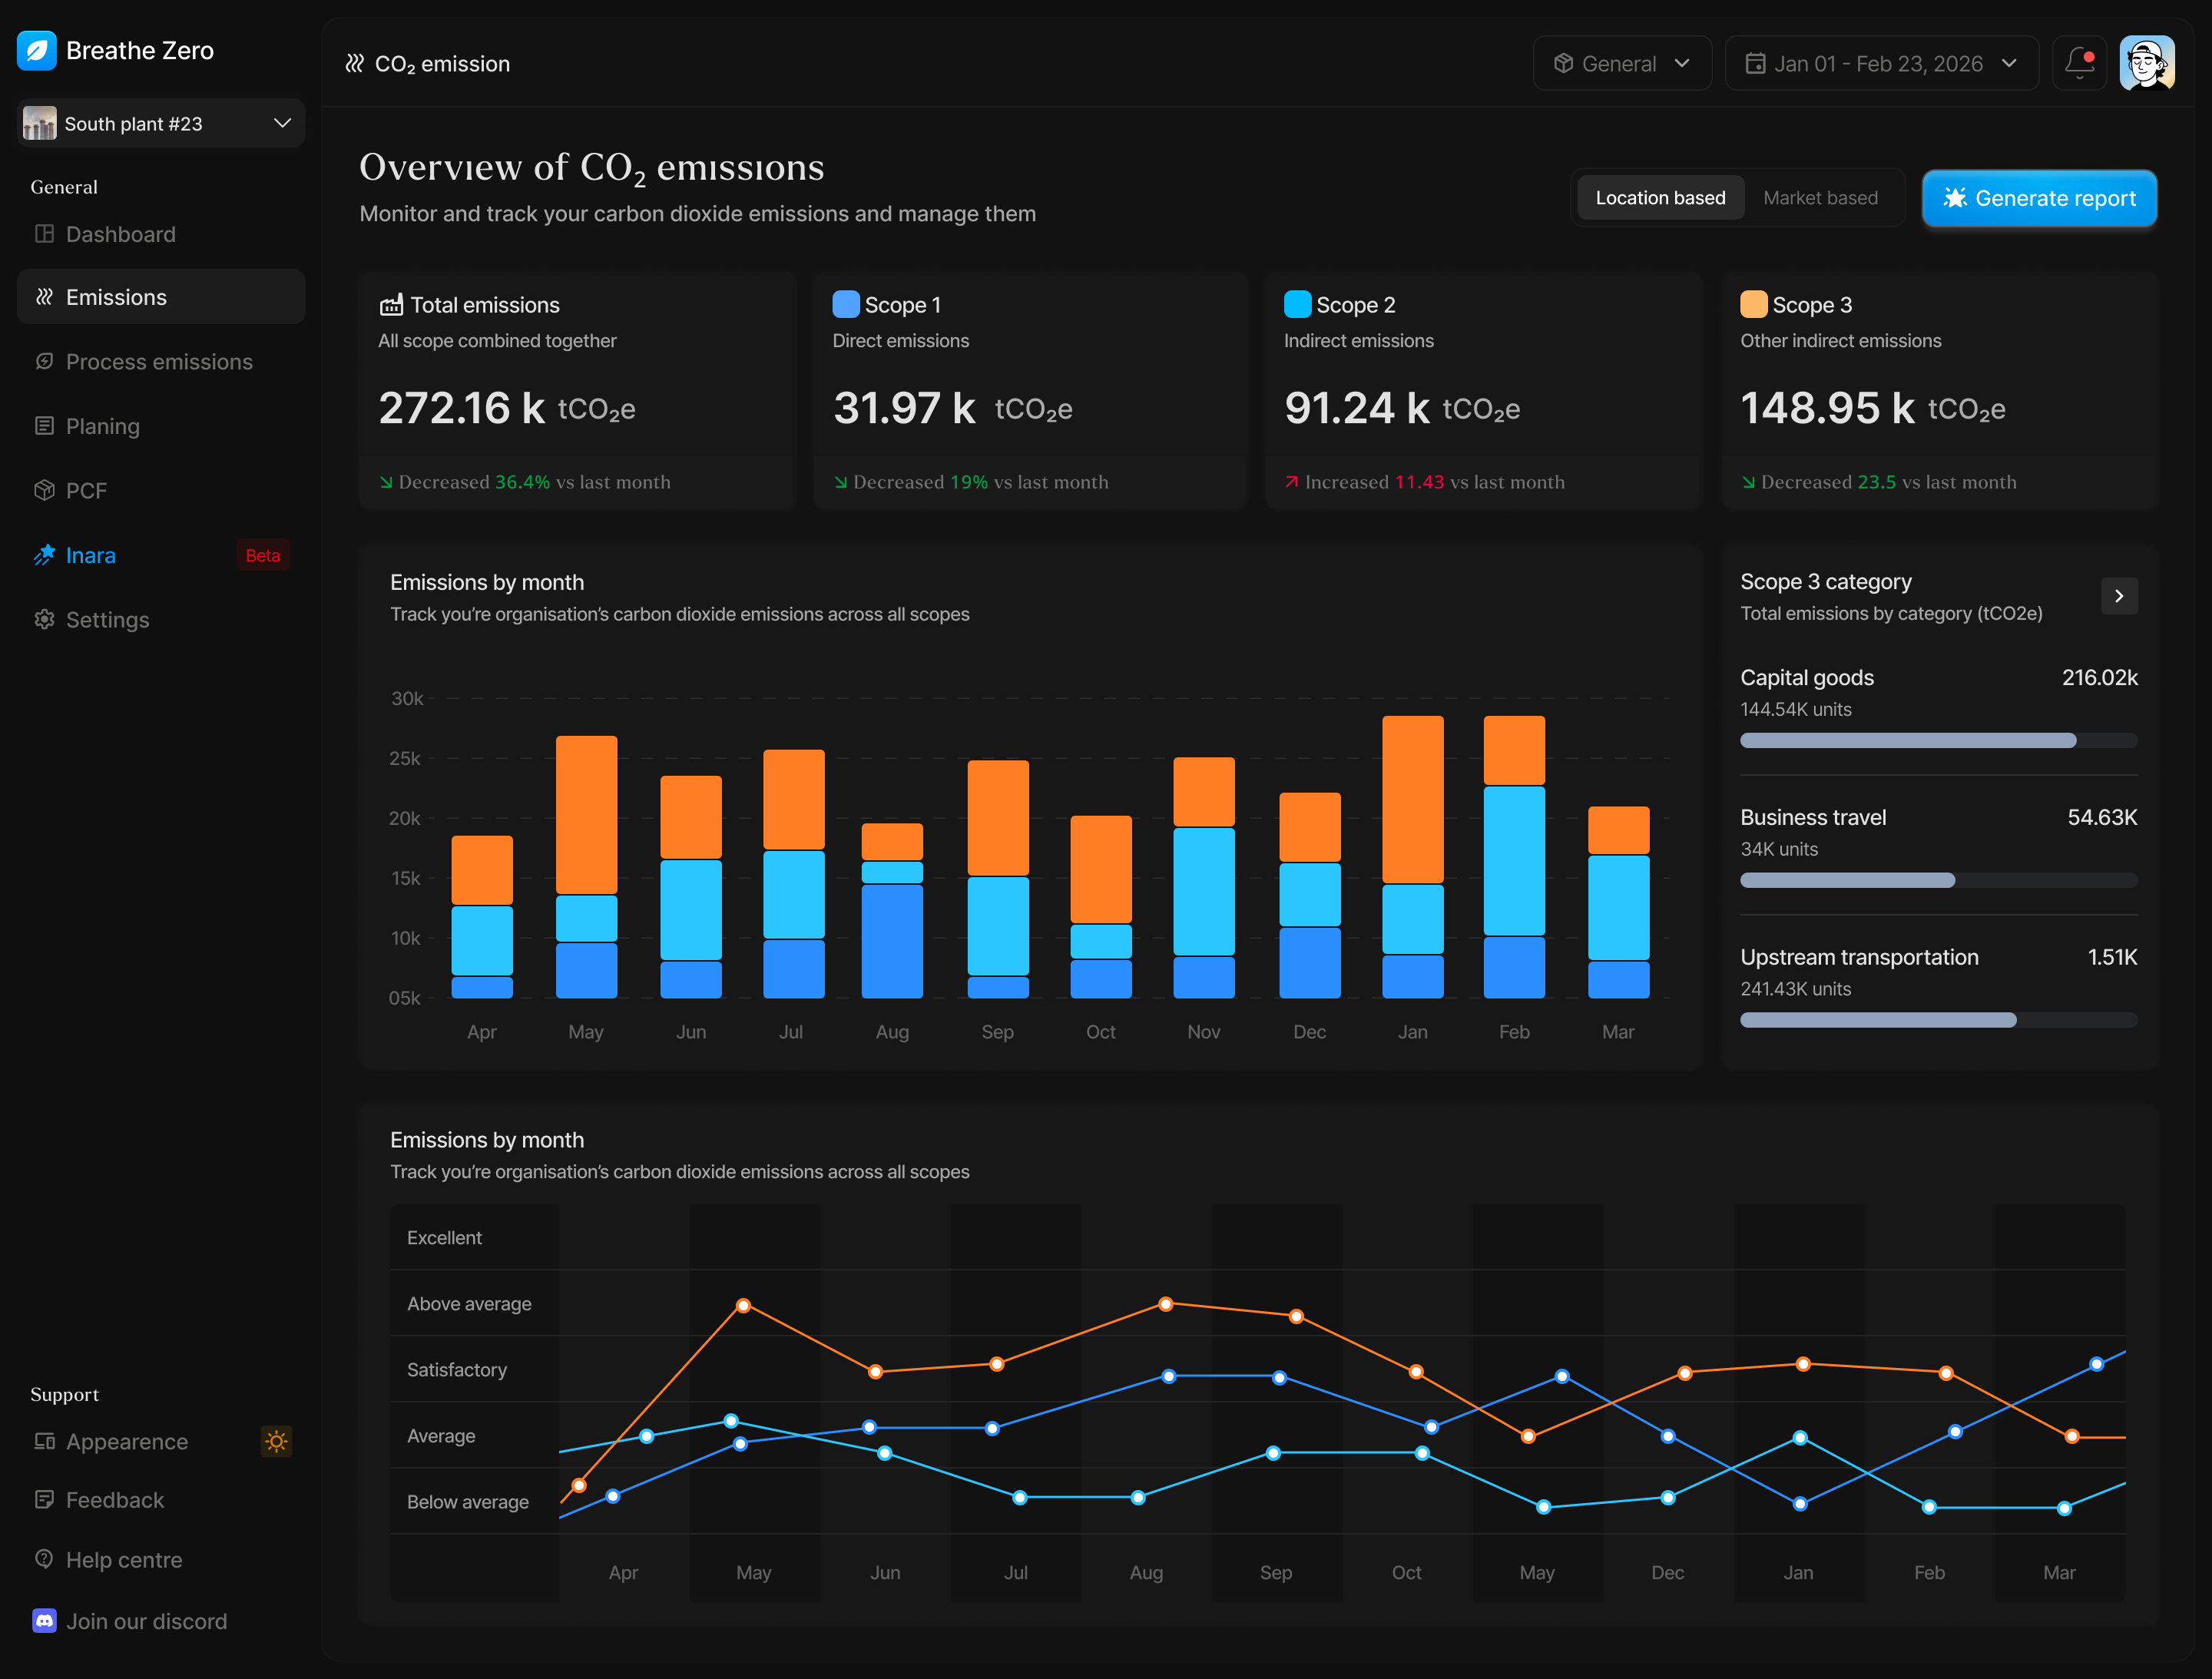This screenshot has width=2212, height=1679.
Task: Click the Beta badge next to Inara
Action: tap(263, 555)
